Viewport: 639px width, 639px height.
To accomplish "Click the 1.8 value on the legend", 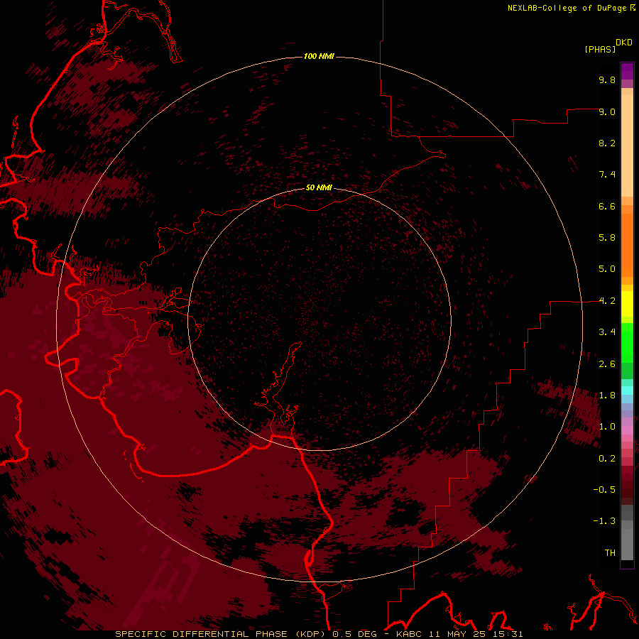I will [x=607, y=395].
